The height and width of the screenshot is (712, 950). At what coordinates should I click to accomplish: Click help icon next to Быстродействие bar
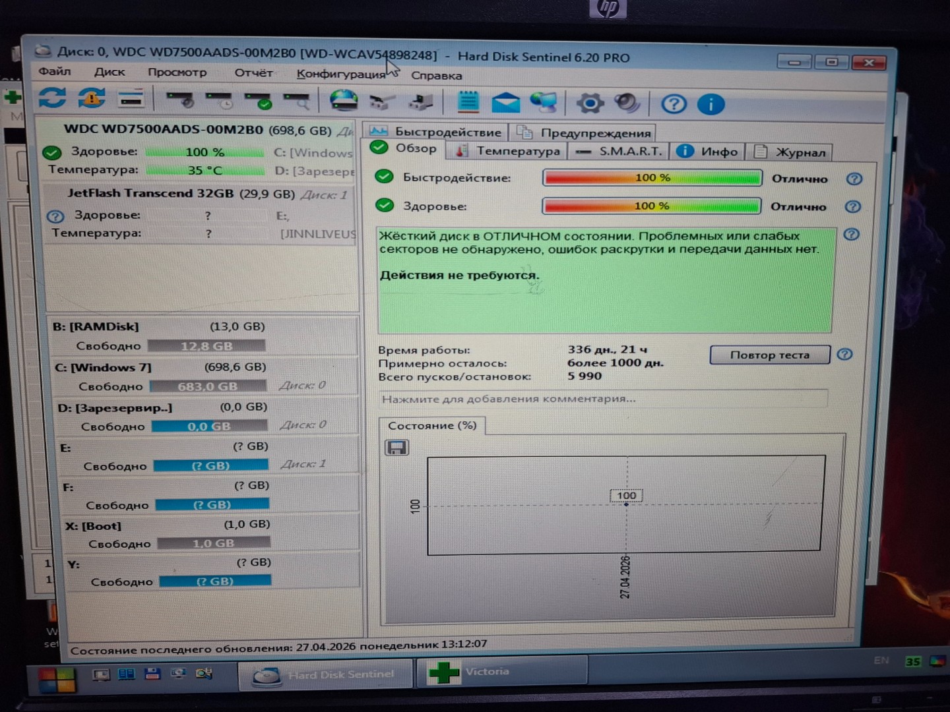854,179
